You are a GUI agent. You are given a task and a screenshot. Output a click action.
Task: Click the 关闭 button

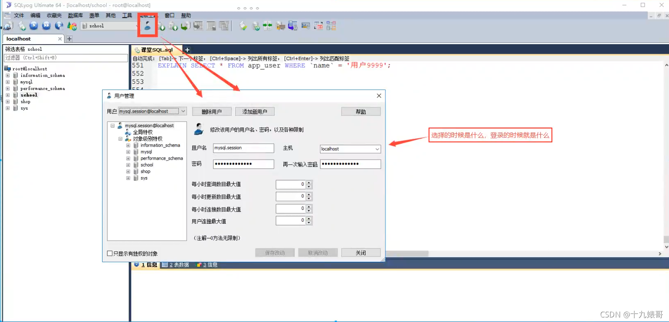tap(361, 253)
